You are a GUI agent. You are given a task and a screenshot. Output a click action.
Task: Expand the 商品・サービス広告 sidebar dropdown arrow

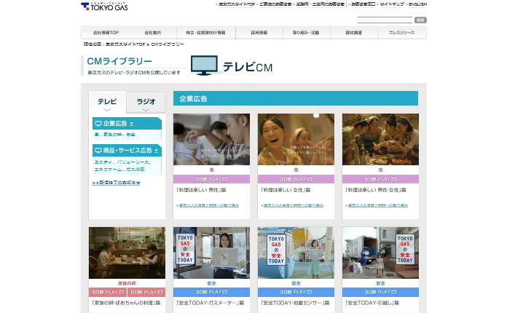[156, 151]
